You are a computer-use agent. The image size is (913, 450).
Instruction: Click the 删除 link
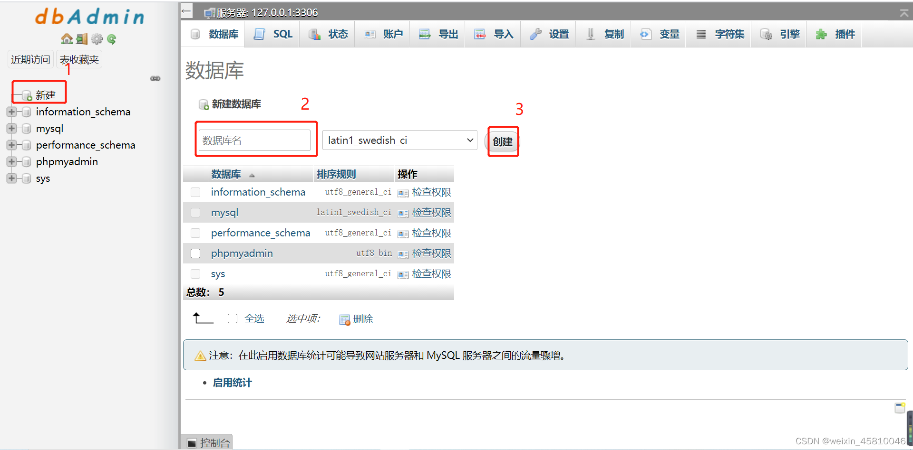(363, 319)
